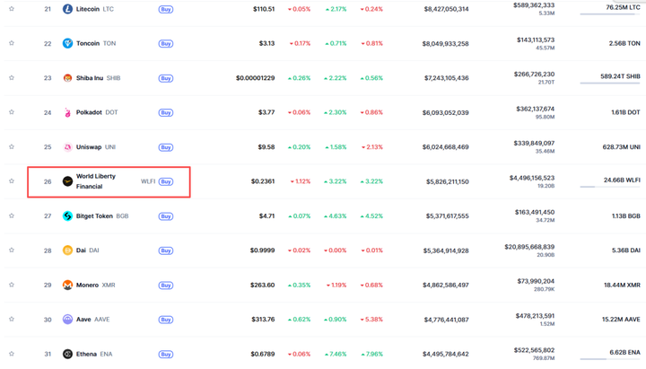
Task: Click the Monero logo icon
Action: [x=67, y=285]
